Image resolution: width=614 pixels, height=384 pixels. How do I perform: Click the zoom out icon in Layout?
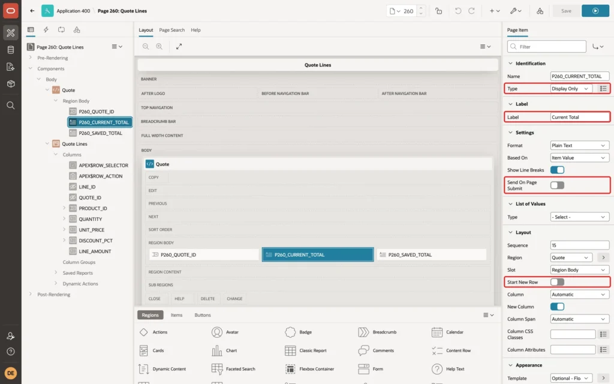(x=146, y=46)
